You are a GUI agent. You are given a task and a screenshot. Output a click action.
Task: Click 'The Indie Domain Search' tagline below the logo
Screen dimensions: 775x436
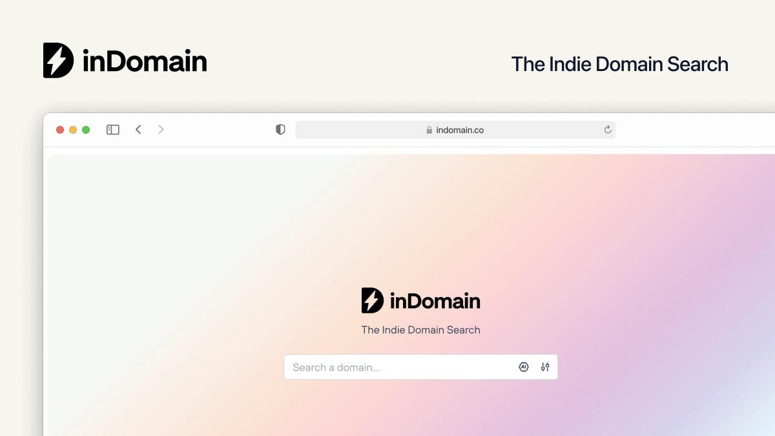click(420, 329)
